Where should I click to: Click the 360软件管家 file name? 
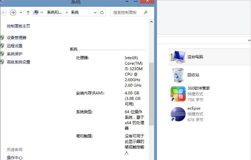pyautogui.click(x=199, y=88)
